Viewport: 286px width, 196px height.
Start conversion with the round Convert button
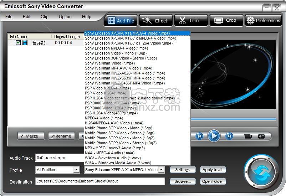(x=261, y=172)
